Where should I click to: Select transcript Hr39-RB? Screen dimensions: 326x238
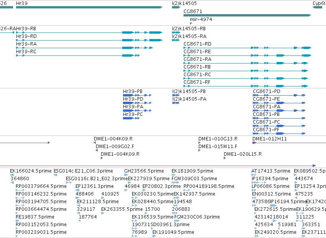26,29
